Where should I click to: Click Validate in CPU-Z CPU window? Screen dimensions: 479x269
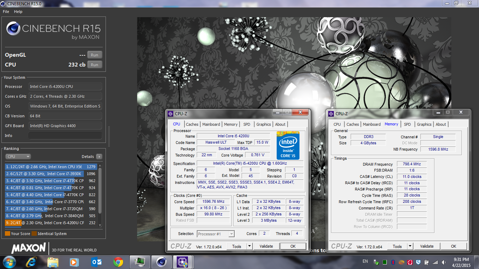266,246
